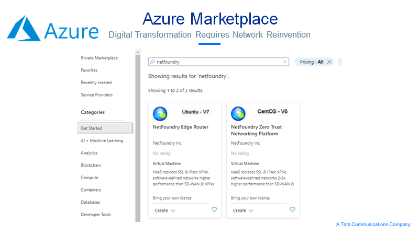Select the Databases category
Viewport: 419px width, 235px height.
tap(90, 202)
